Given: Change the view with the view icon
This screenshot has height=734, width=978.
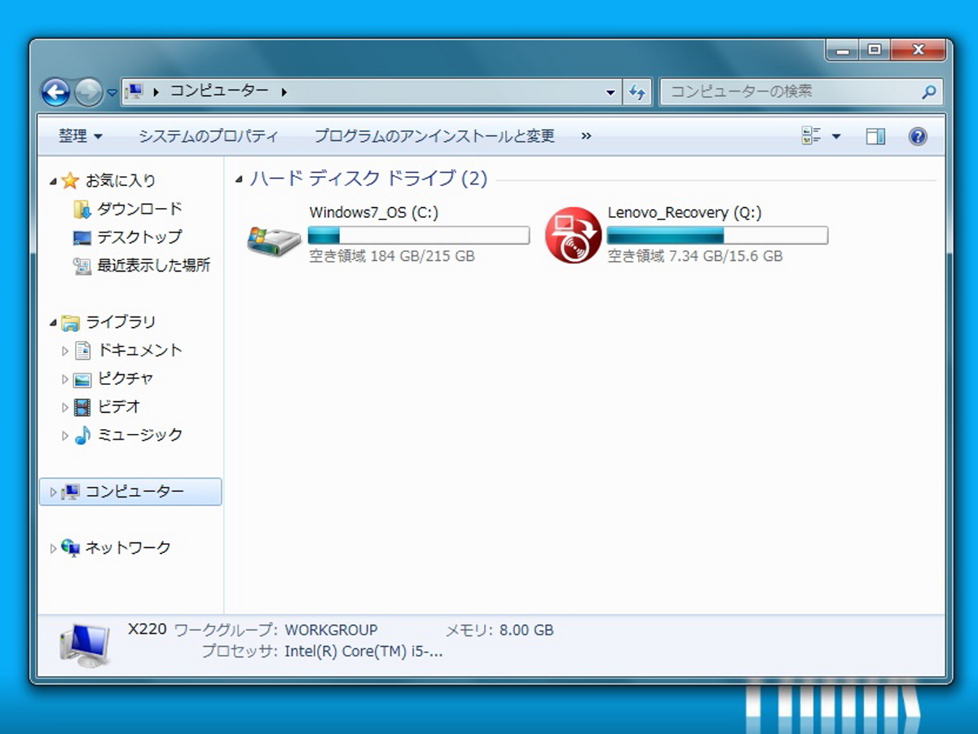Looking at the screenshot, I should pyautogui.click(x=811, y=136).
